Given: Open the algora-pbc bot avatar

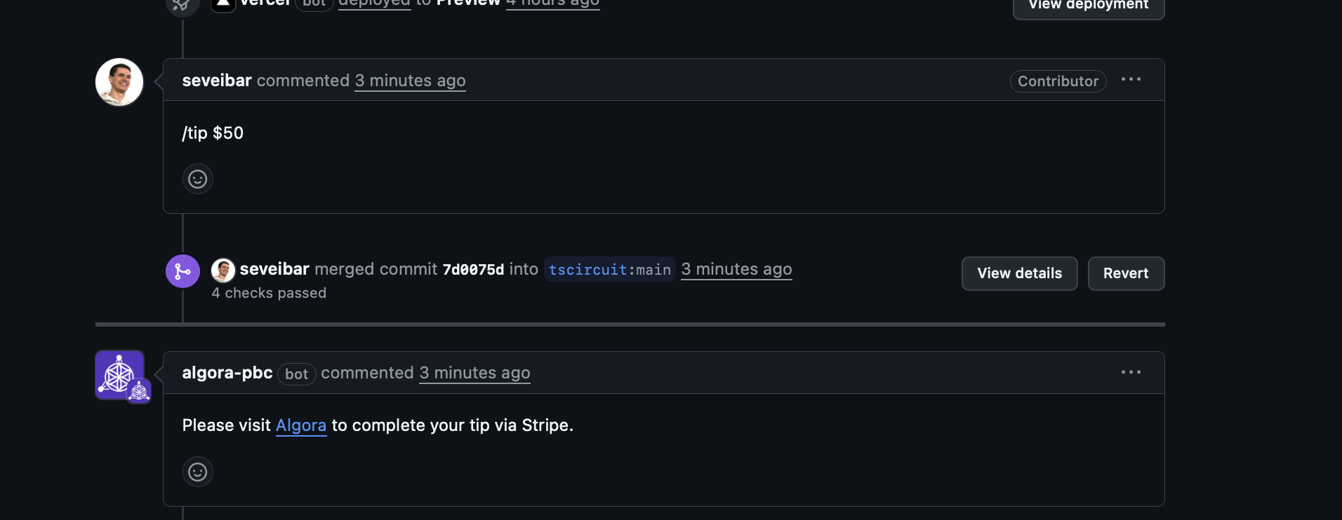Looking at the screenshot, I should pyautogui.click(x=120, y=375).
